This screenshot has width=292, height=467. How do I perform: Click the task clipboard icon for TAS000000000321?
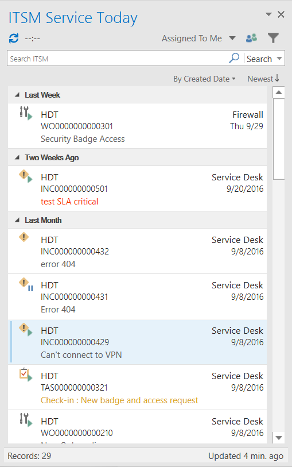[26, 375]
